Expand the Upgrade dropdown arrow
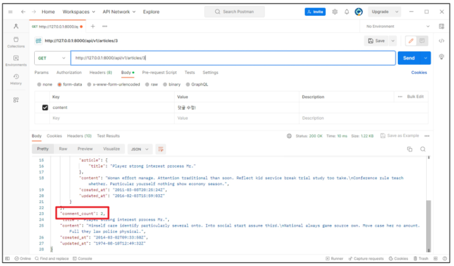This screenshot has width=454, height=266. [397, 12]
